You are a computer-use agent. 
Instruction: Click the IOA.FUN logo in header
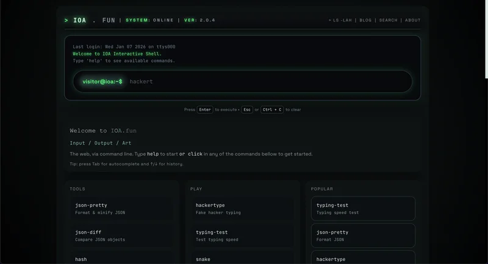pyautogui.click(x=90, y=20)
